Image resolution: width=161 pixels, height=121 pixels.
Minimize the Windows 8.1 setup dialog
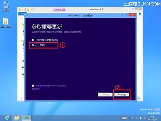point(122,15)
